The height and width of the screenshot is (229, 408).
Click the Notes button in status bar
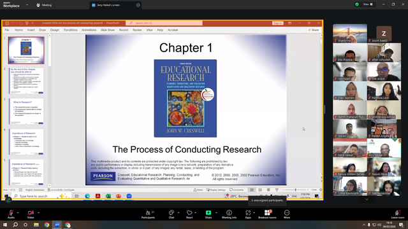tap(198, 190)
